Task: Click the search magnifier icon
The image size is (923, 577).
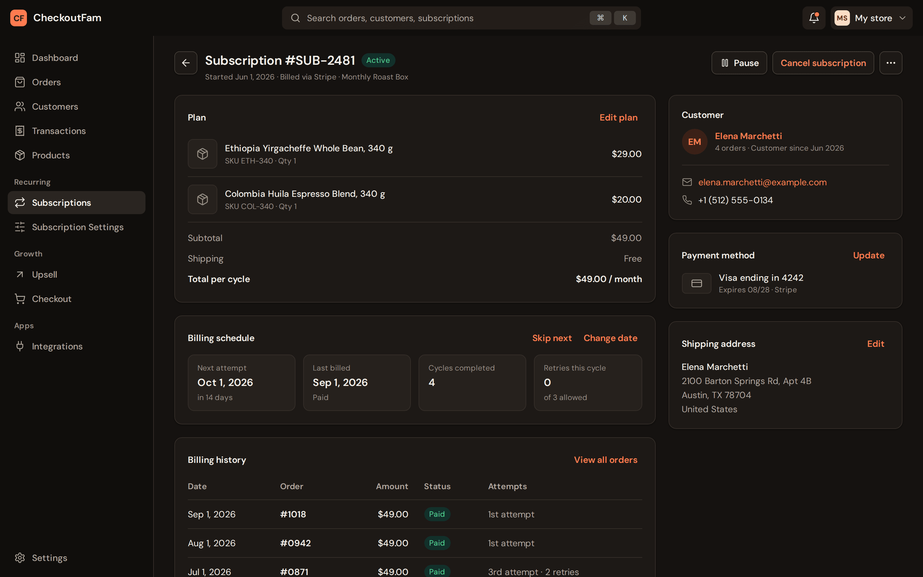Action: pyautogui.click(x=295, y=18)
